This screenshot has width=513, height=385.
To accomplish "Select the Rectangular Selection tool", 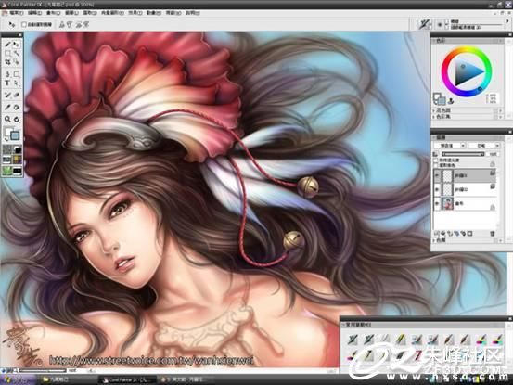I will pos(7,53).
